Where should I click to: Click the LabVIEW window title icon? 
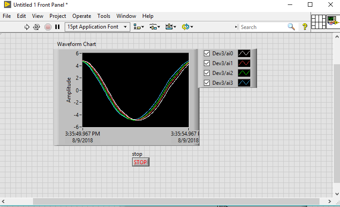[x=8, y=4]
